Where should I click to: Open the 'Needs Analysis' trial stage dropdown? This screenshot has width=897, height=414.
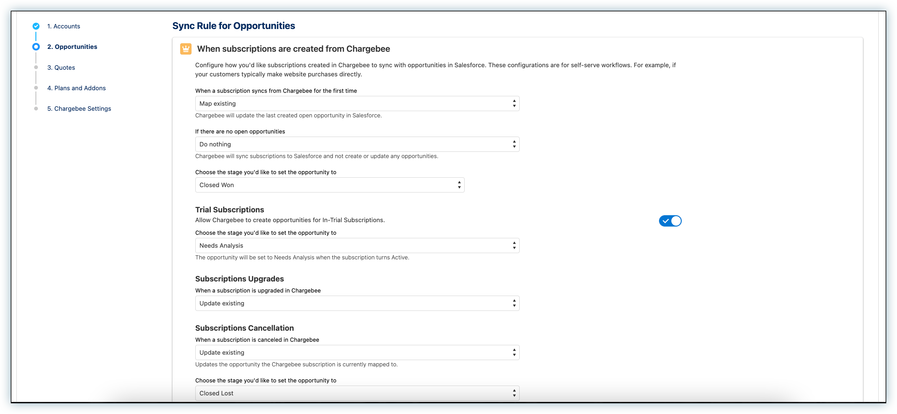click(x=357, y=245)
